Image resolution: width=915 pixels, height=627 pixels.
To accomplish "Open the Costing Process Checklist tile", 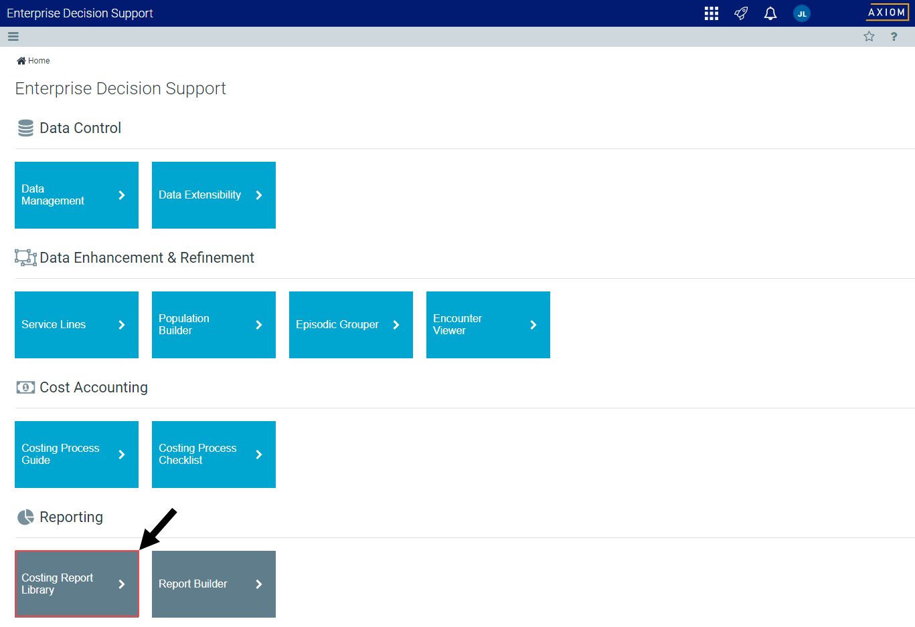I will coord(214,455).
